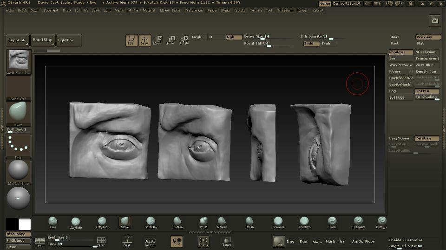Adjust the Draw Size slider
Image resolution: width=446 pixels, height=250 pixels.
coord(268,37)
